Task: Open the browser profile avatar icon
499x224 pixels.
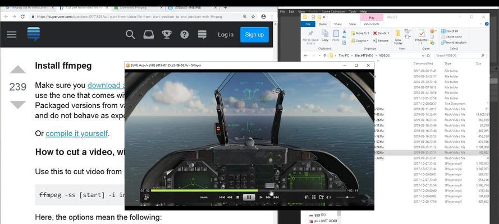Action: [x=263, y=16]
